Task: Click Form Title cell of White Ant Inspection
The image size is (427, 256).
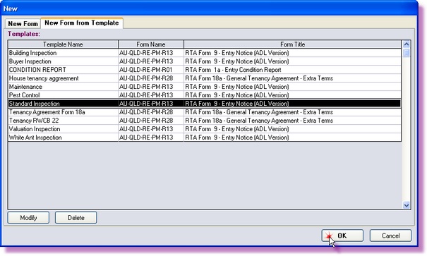Action: pos(292,138)
